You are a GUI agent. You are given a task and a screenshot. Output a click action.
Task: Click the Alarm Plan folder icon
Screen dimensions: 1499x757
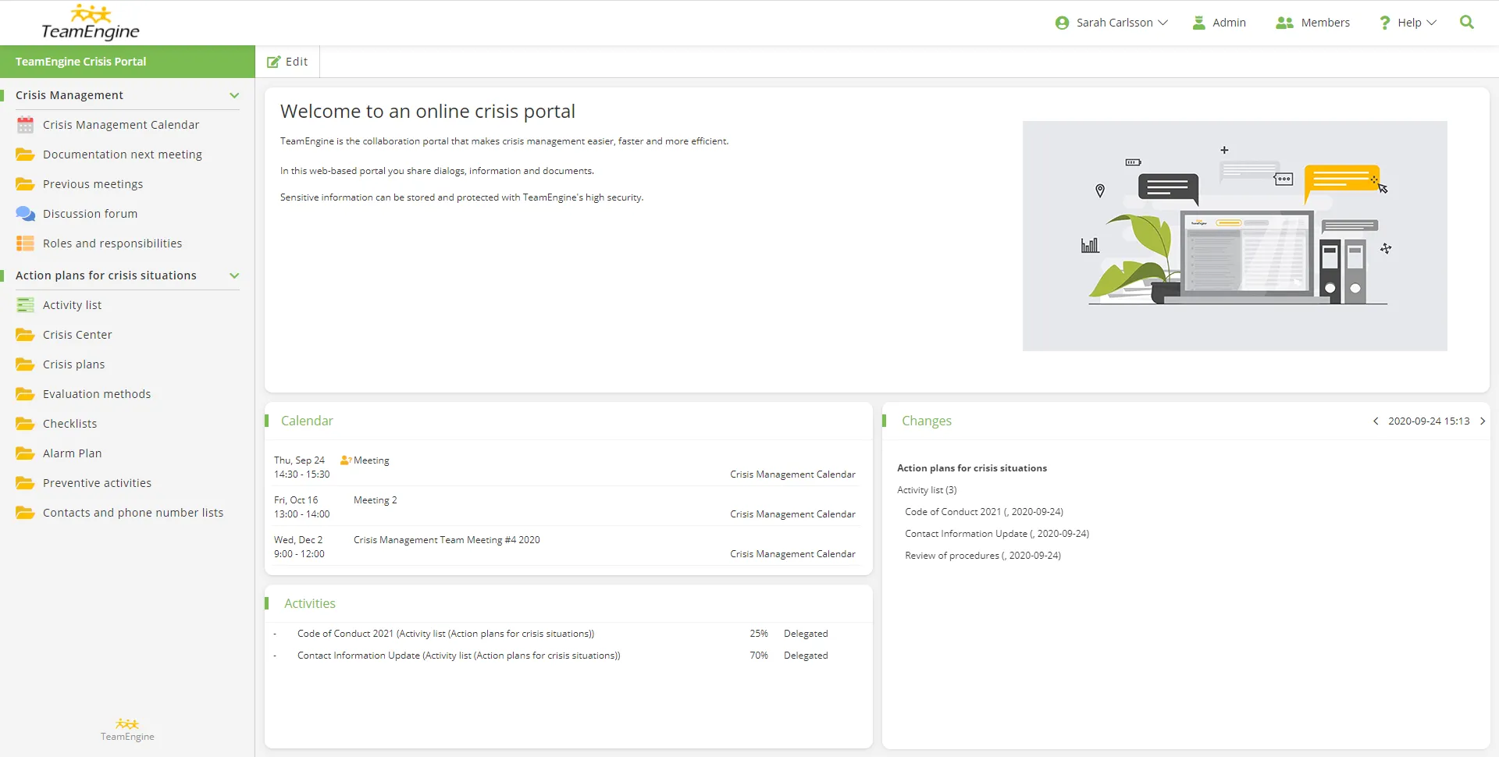(x=26, y=453)
